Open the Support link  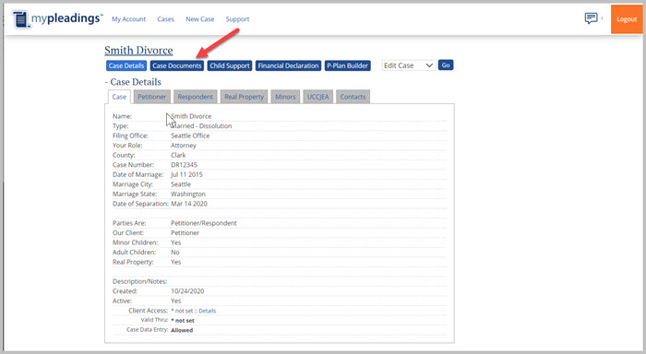(x=237, y=19)
